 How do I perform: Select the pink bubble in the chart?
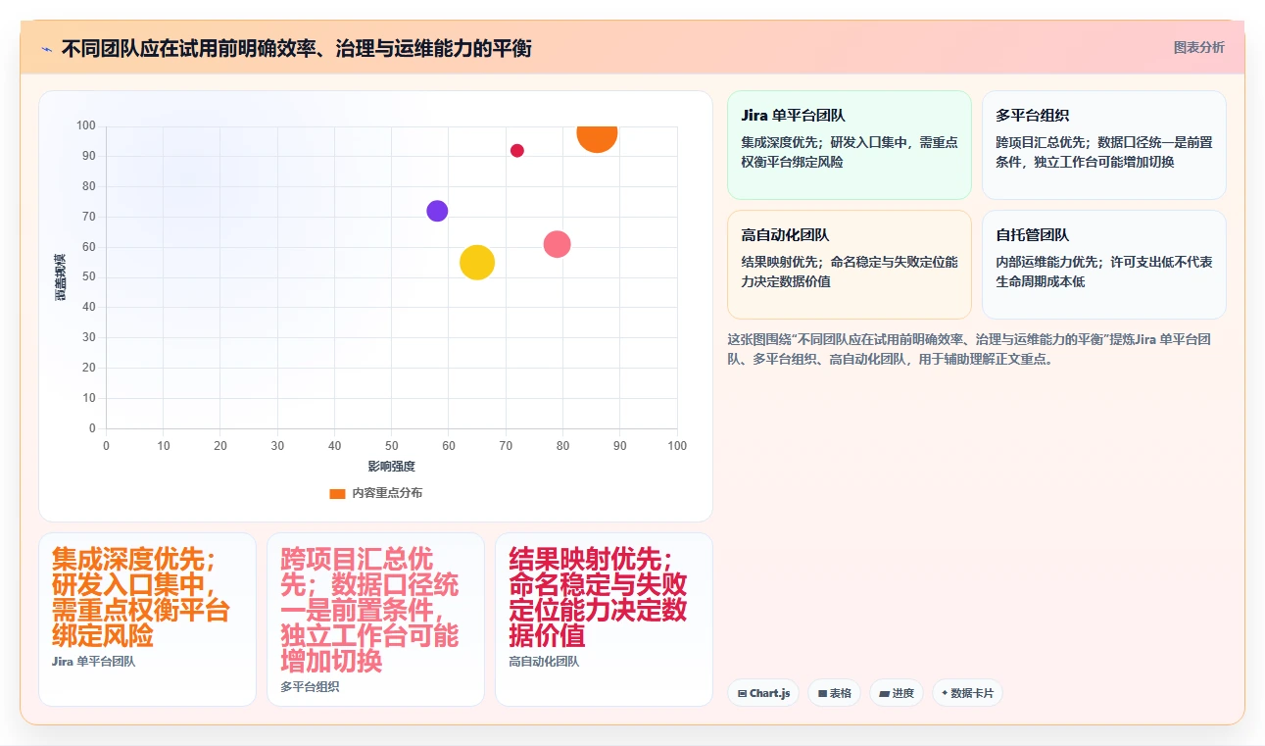point(557,244)
